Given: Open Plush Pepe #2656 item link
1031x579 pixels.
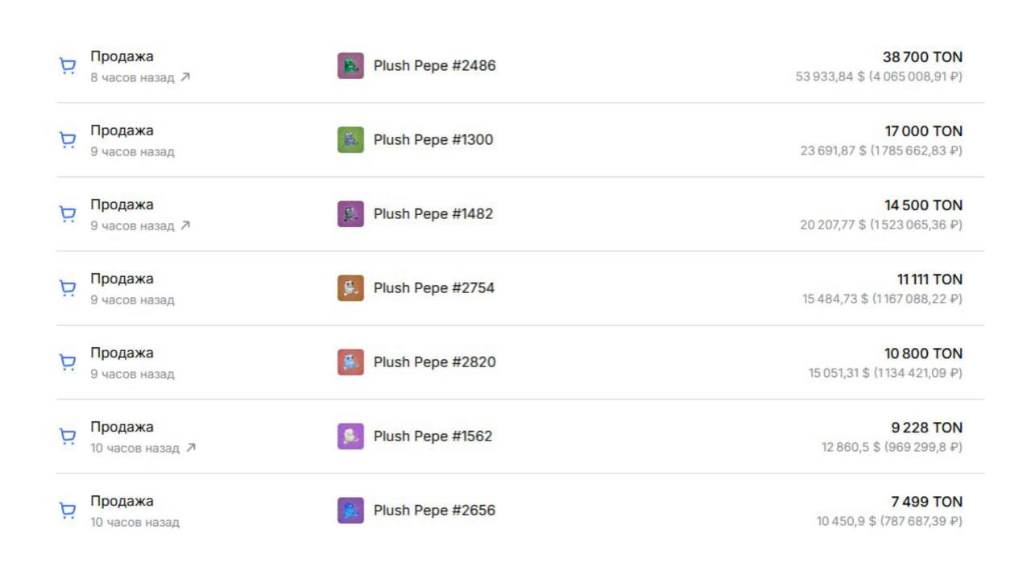Looking at the screenshot, I should [x=434, y=511].
